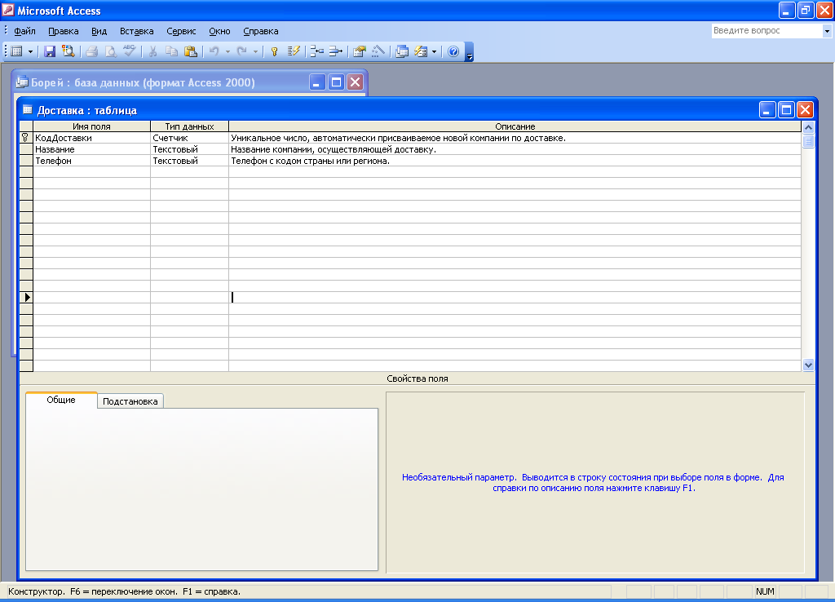This screenshot has width=835, height=602.
Task: Click the Paste clipboard icon
Action: point(190,51)
